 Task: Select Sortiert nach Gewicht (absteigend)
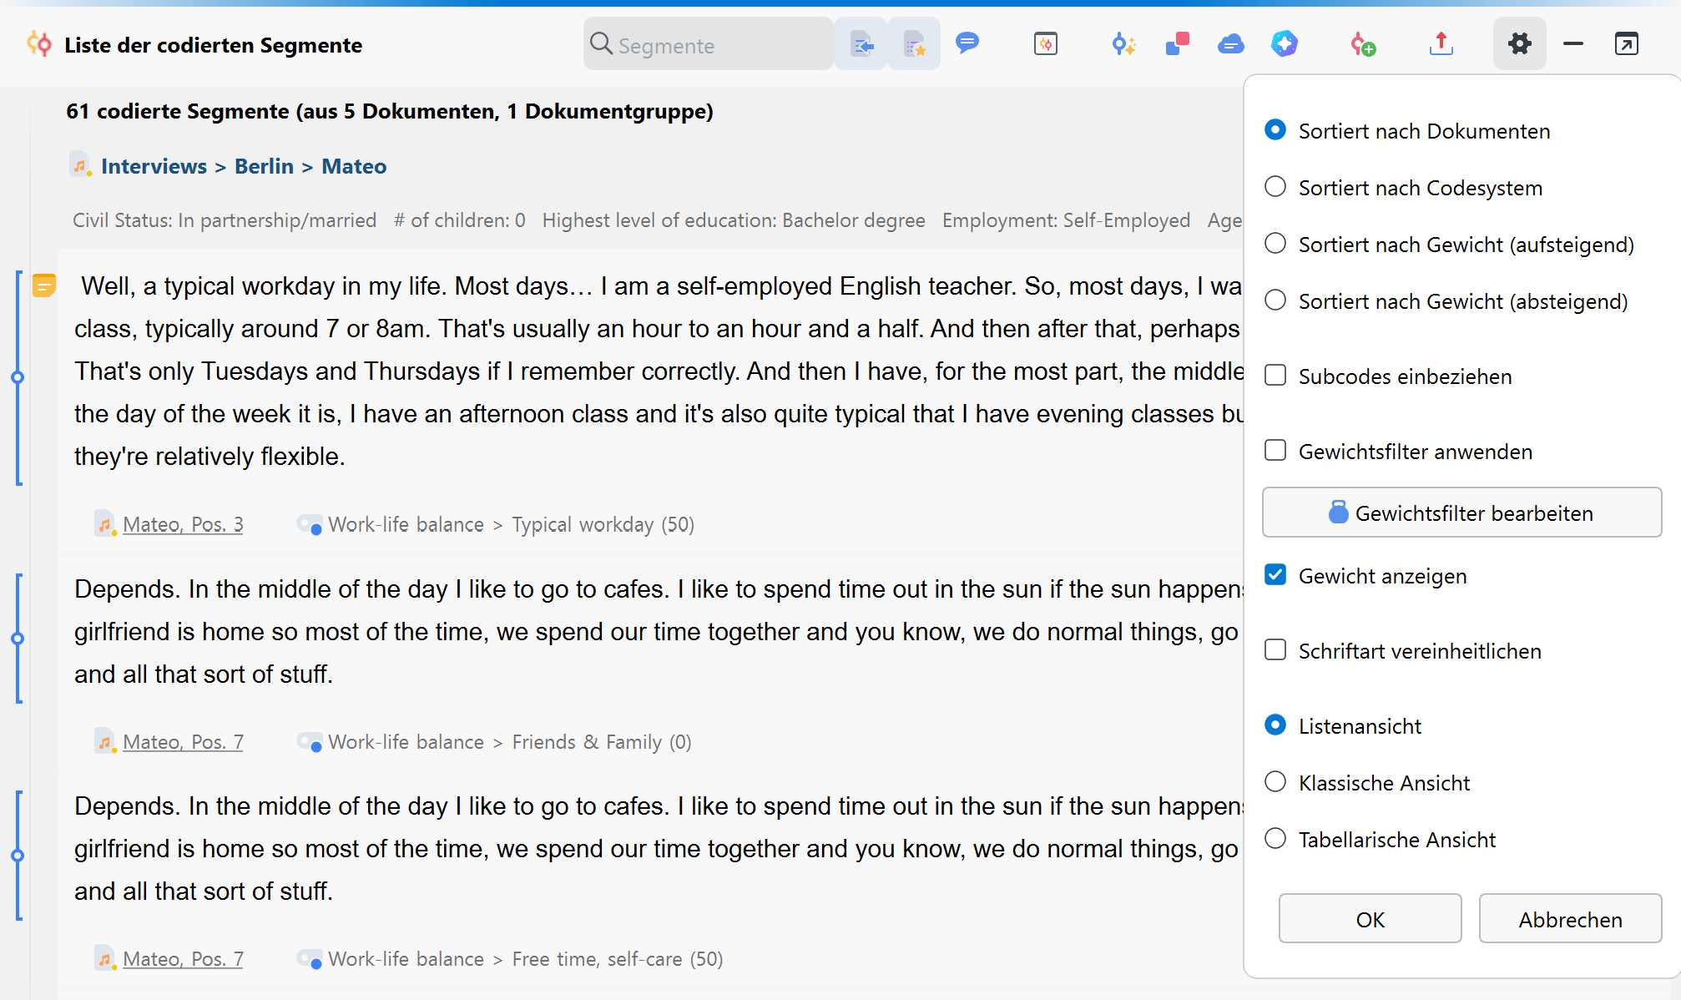[x=1275, y=301]
